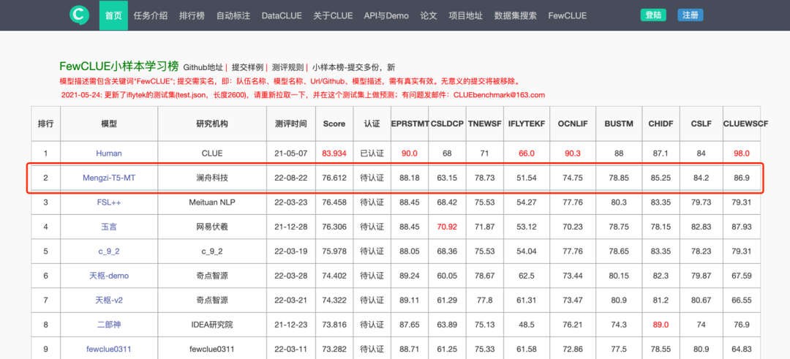Click the 澜舟科技 institution cell
The image size is (790, 359).
(x=212, y=177)
